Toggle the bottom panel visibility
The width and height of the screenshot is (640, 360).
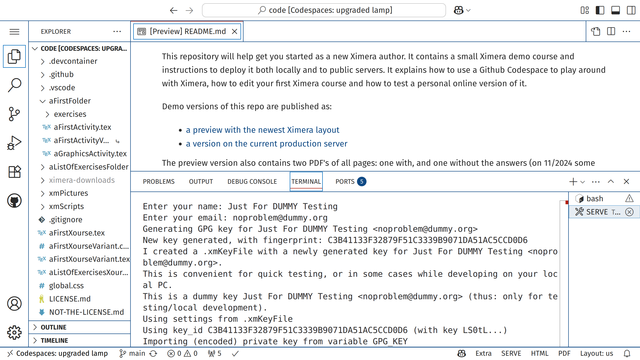tap(615, 10)
